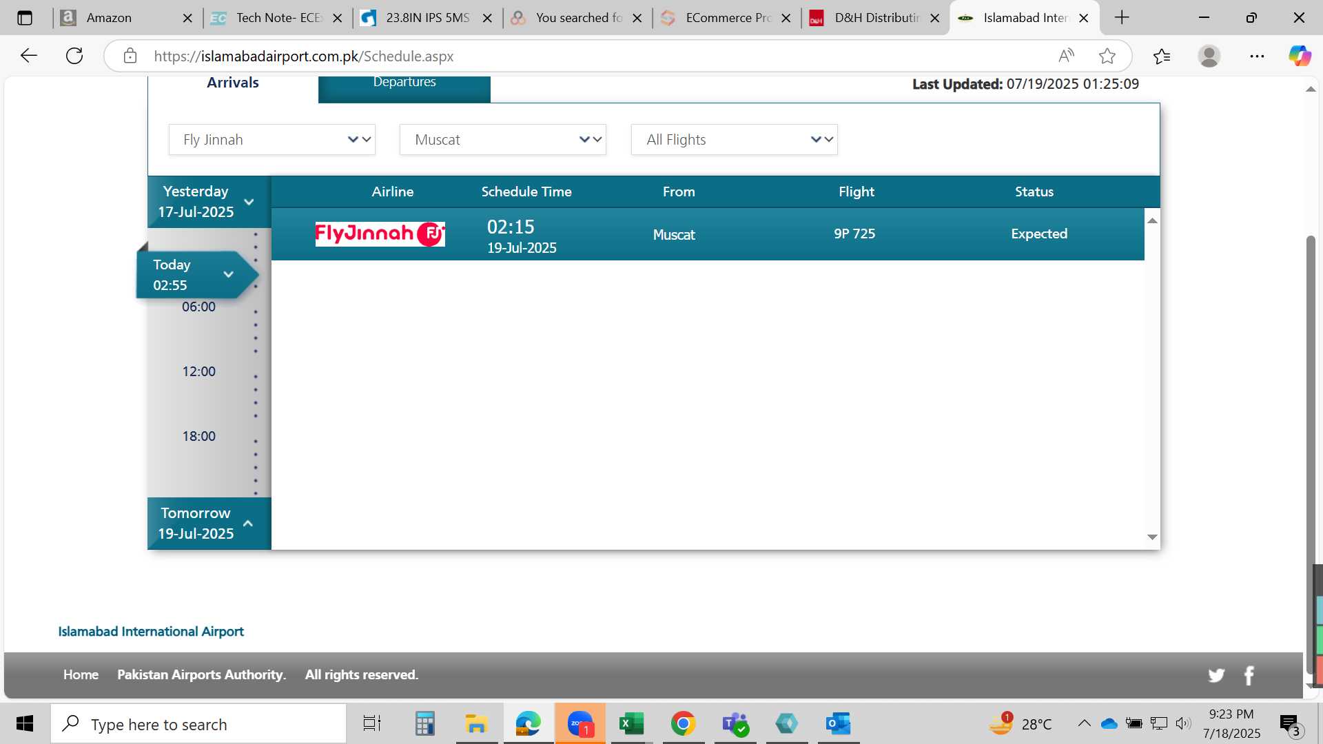Click the Schedule Time column header
Viewport: 1323px width, 744px height.
526,192
